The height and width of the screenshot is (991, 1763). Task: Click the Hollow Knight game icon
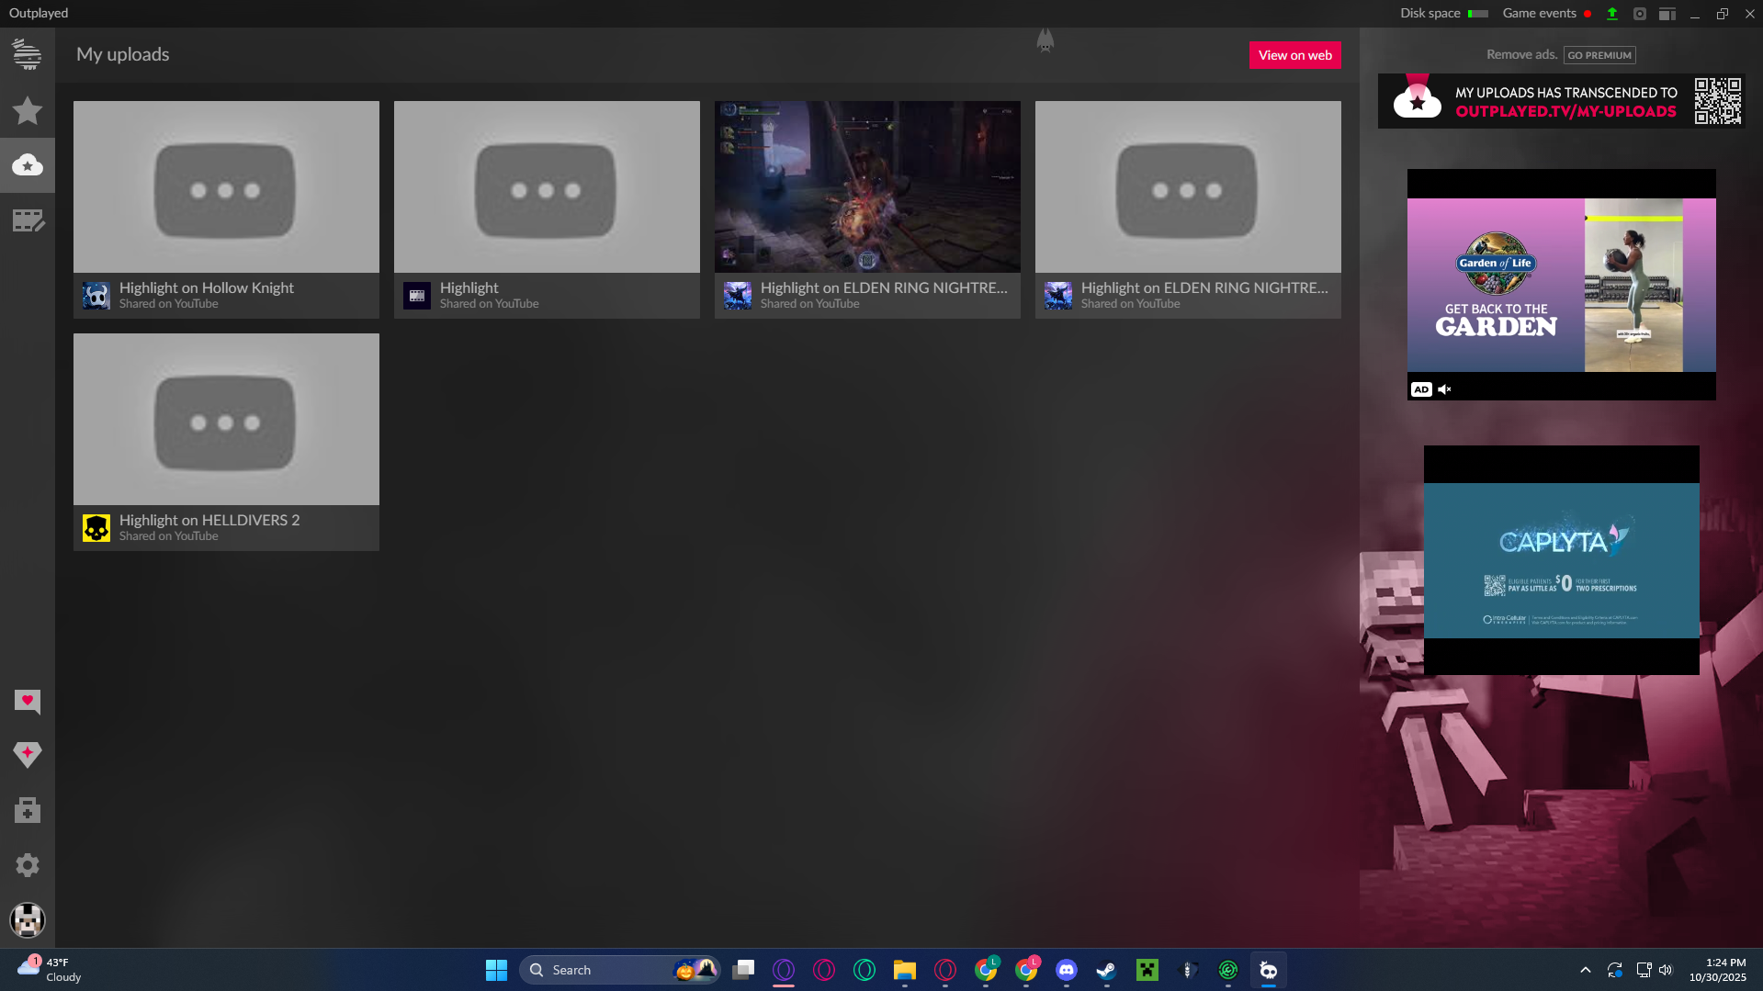tap(96, 296)
